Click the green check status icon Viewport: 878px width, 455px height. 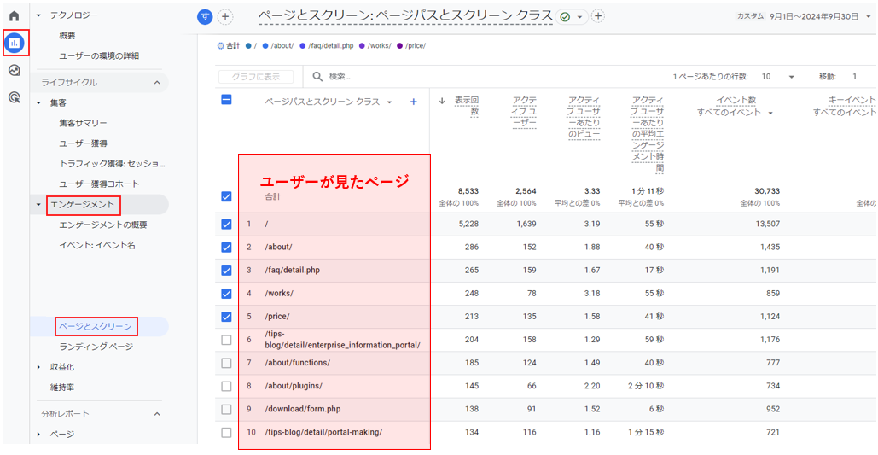tap(565, 17)
